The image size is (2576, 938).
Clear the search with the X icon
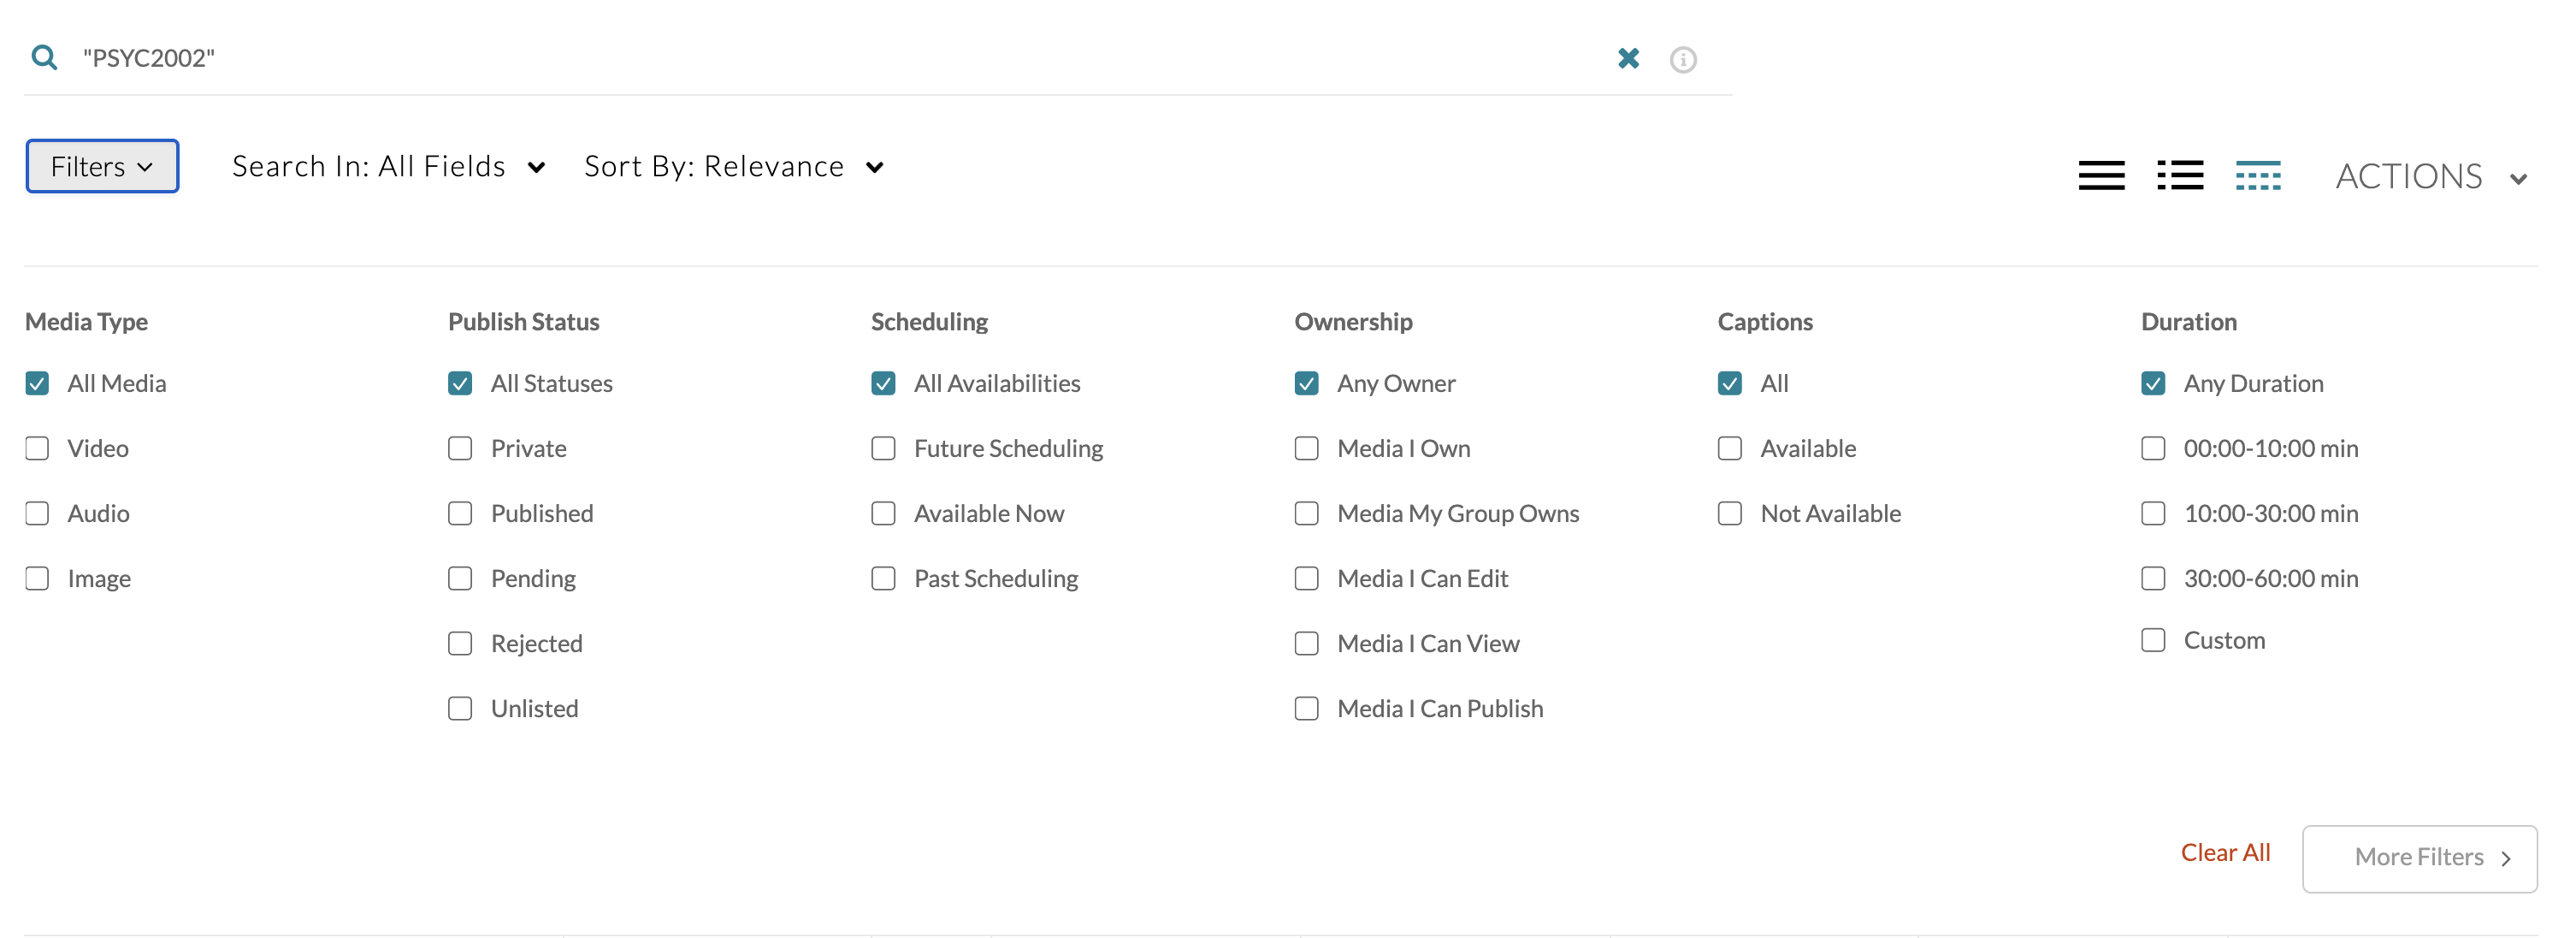point(1628,59)
